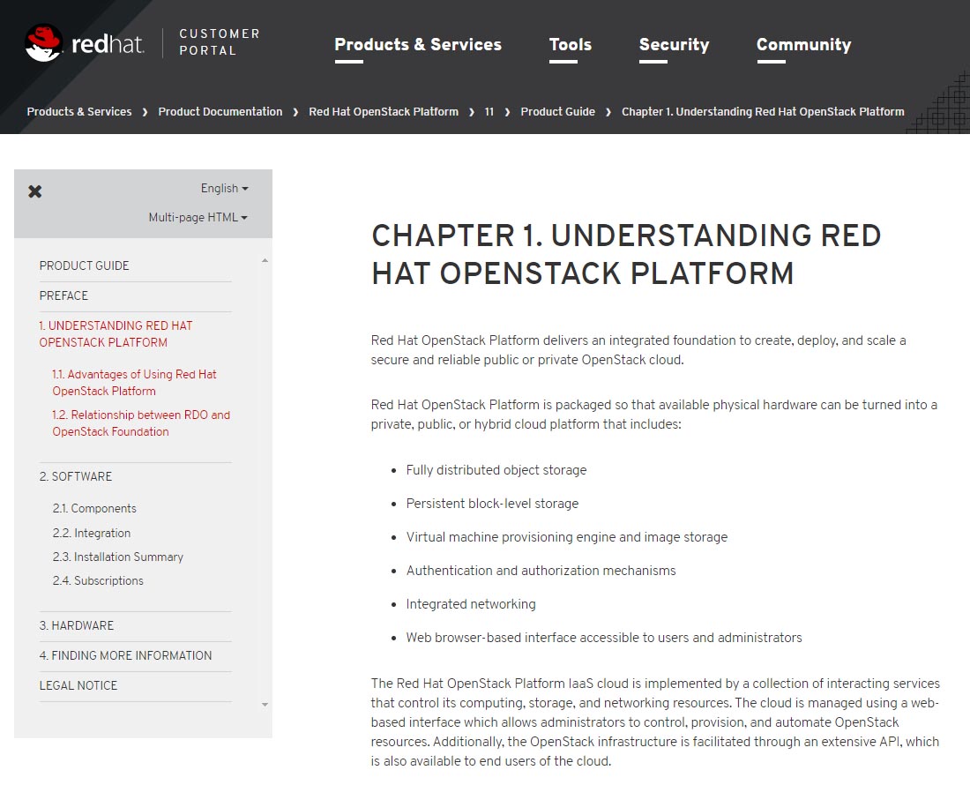Open the Community menu
Viewport: 970px width, 785px height.
(803, 44)
